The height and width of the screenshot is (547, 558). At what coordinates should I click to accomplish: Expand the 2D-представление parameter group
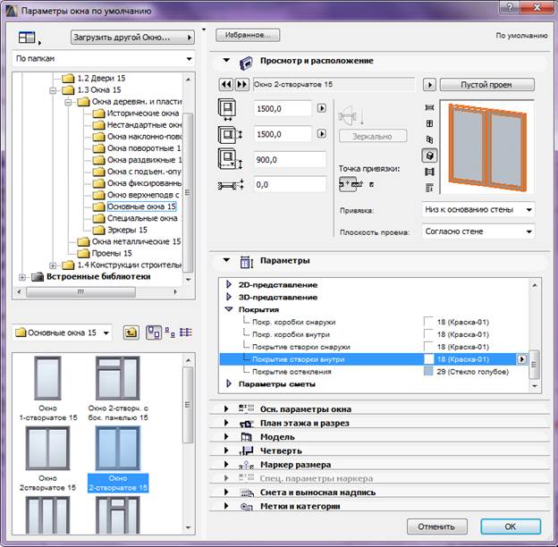[x=229, y=284]
